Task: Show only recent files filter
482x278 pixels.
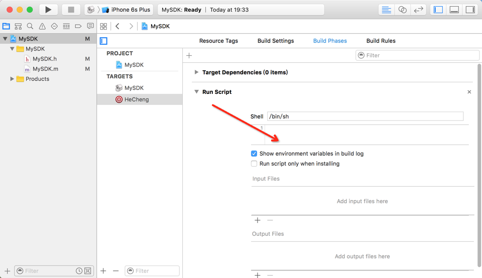Action: 79,271
